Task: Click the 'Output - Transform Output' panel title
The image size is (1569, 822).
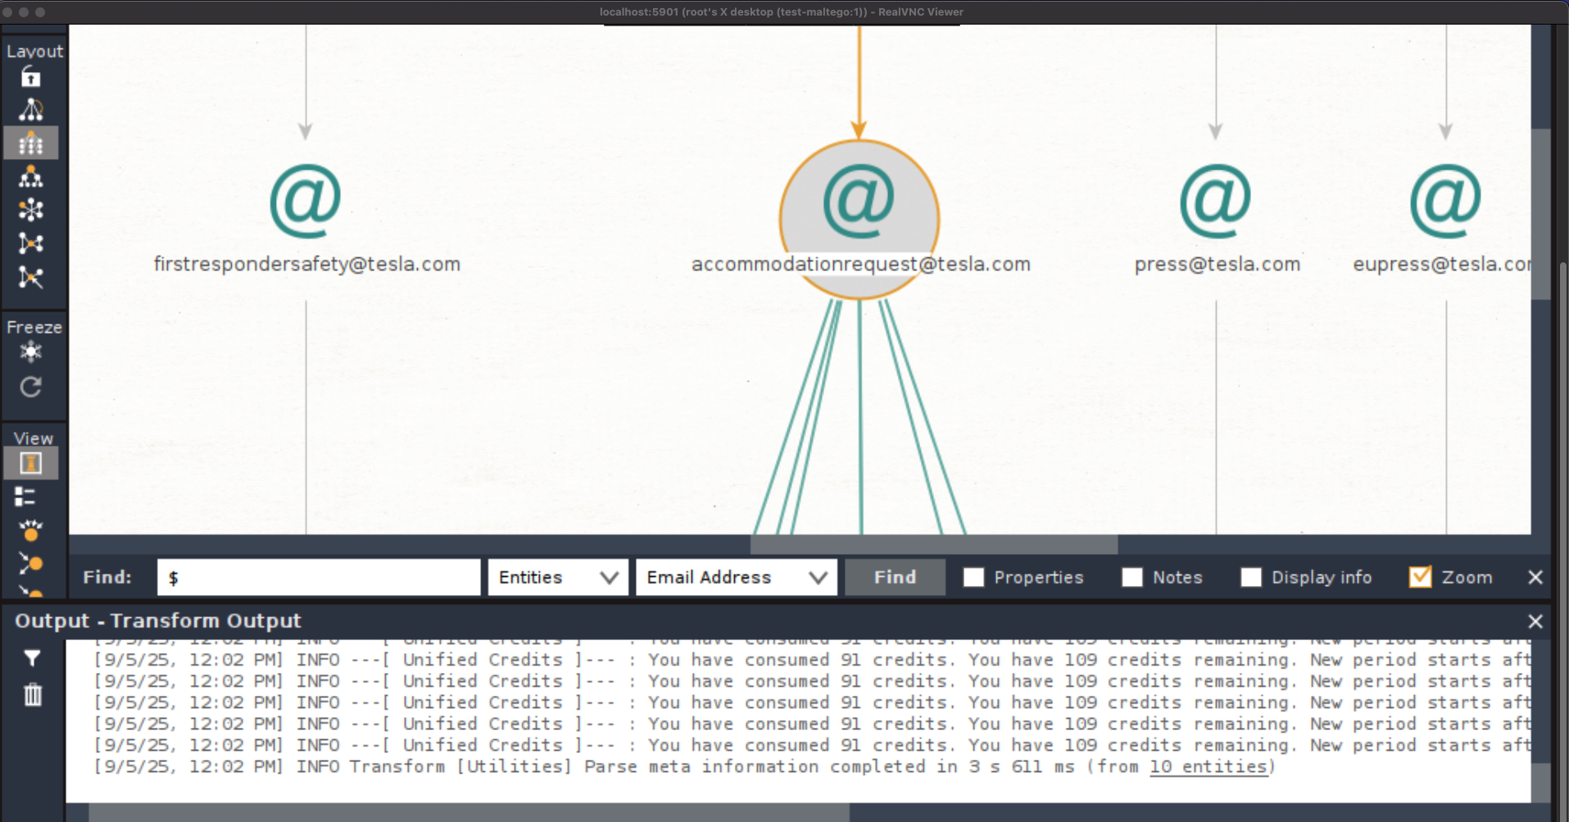Action: pos(158,621)
